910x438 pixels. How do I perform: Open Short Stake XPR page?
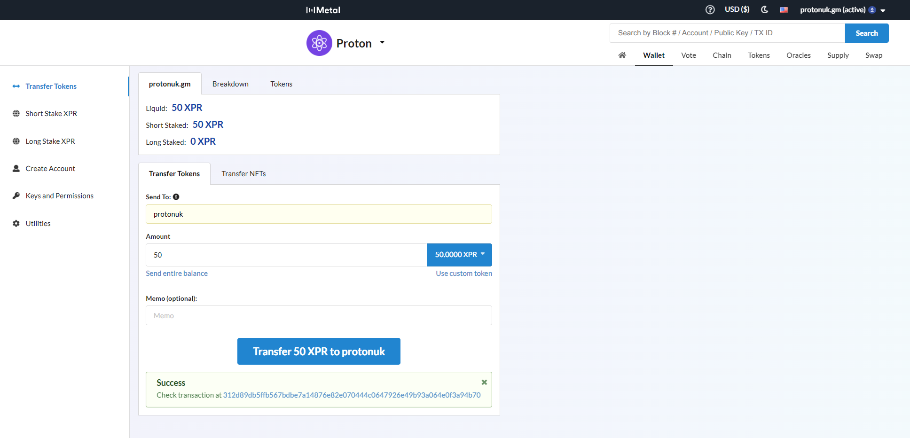[x=51, y=114]
